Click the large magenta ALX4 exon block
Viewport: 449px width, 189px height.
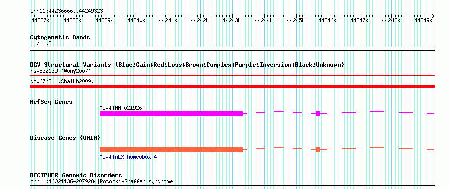click(x=171, y=114)
